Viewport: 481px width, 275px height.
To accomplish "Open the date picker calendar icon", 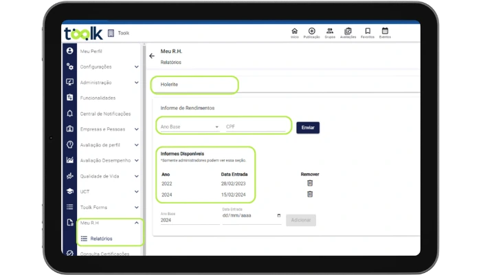I will (278, 215).
